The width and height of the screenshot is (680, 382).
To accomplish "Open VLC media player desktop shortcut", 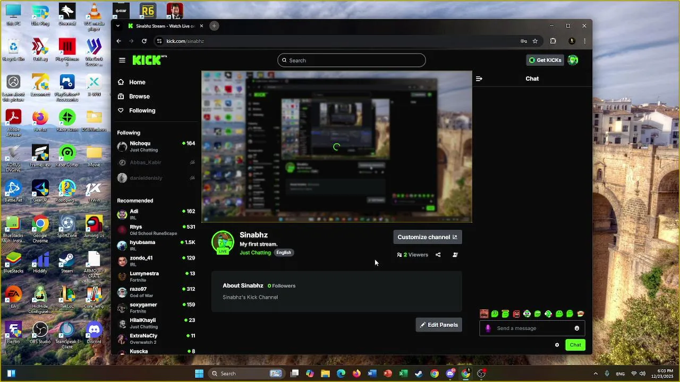I will (x=94, y=17).
